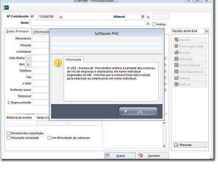Click the C. Representante input field
Image resolution: width=218 pixels, height=169 pixels.
[x=40, y=102]
